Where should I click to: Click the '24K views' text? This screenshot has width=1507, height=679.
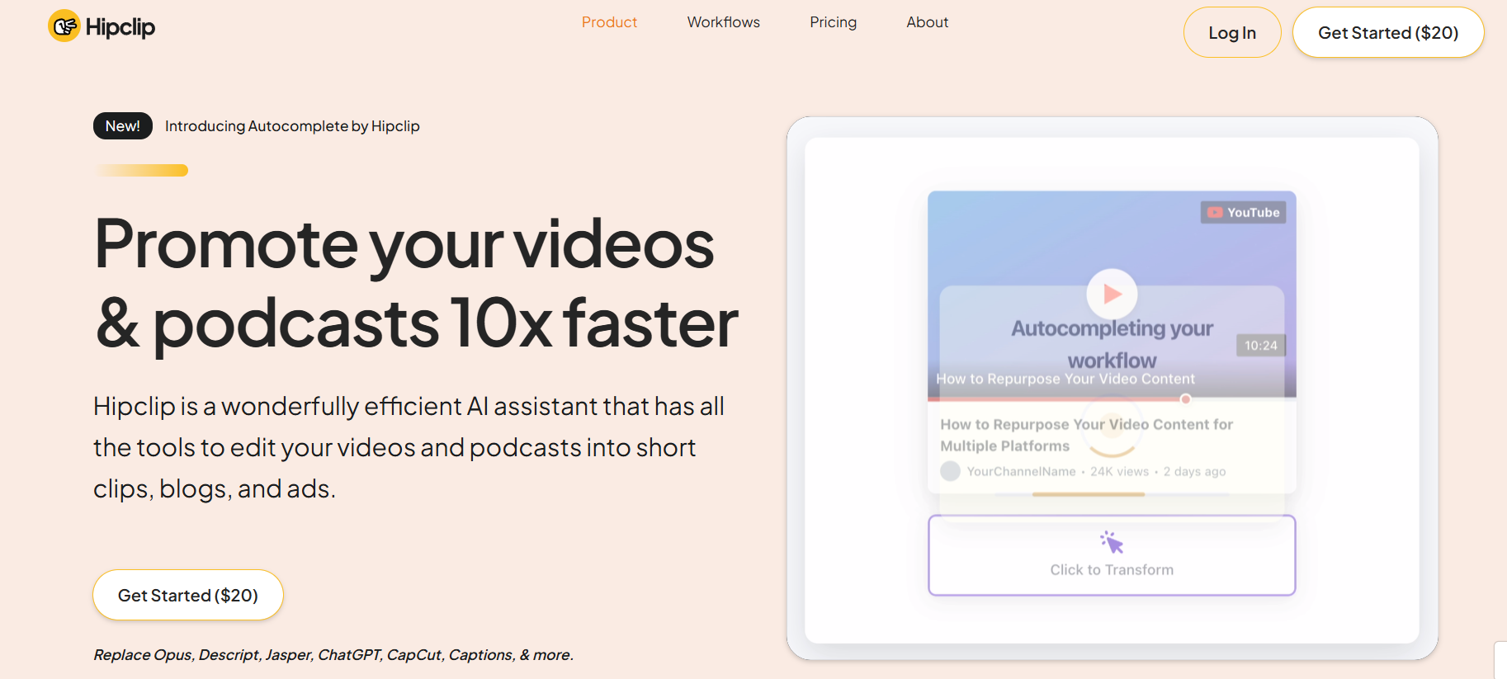point(1119,471)
